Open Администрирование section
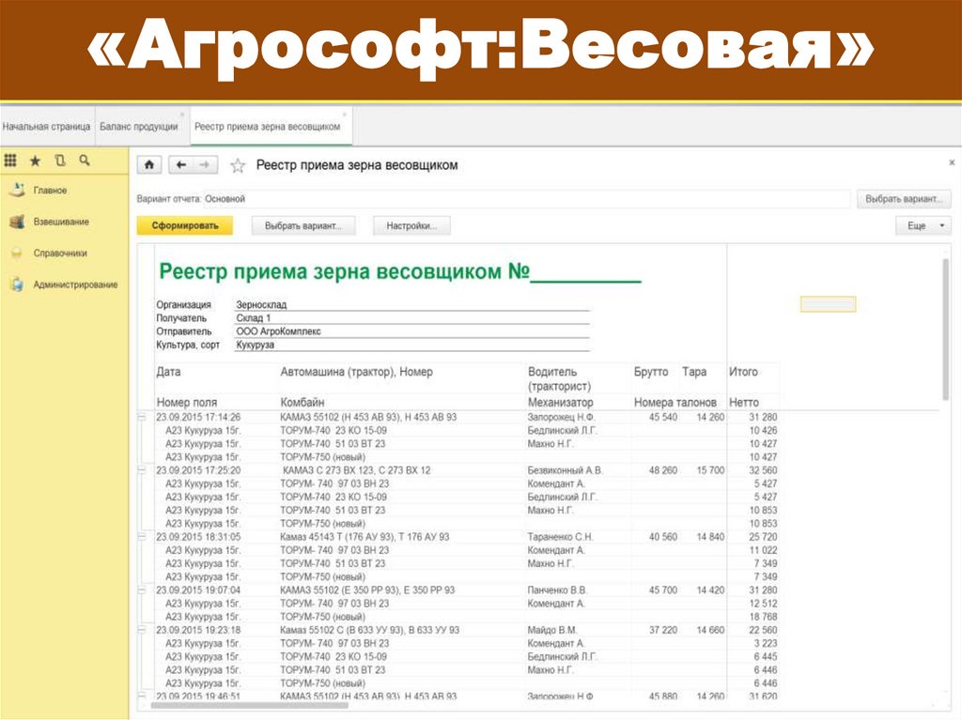962x720 pixels. (75, 284)
